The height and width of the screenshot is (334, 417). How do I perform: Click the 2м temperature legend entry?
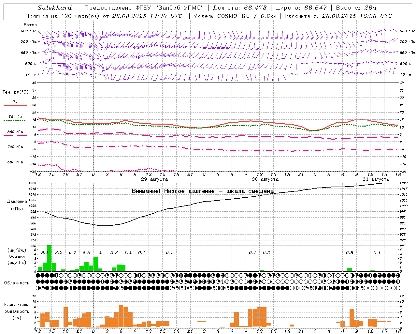(15, 102)
